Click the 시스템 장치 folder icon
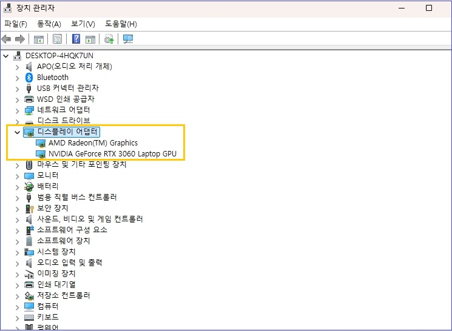This screenshot has height=331, width=452. pyautogui.click(x=29, y=252)
